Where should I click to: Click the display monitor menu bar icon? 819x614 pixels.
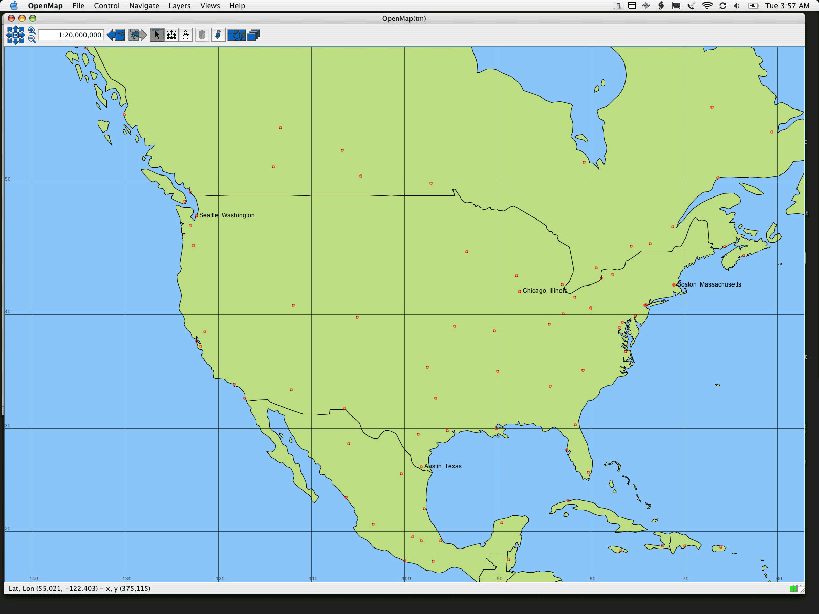677,6
